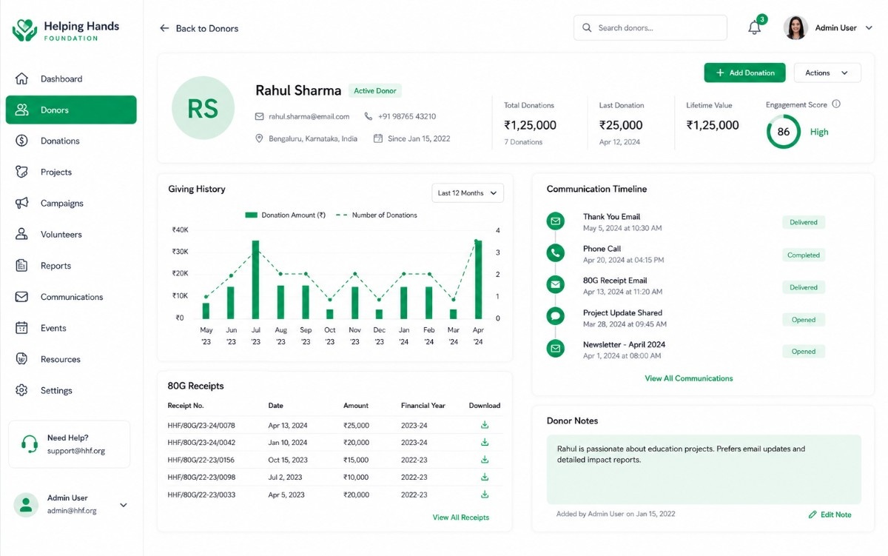888x556 pixels.
Task: Click the Opened status for Project Update Shared
Action: point(804,320)
